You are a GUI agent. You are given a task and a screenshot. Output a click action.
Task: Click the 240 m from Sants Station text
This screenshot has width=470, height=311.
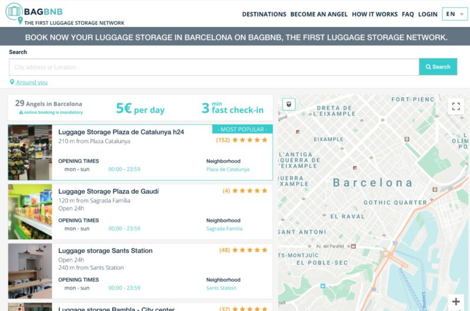tap(91, 268)
